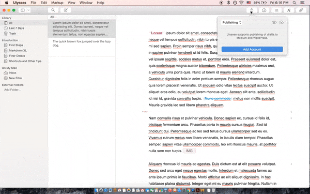Open Shortcuts and Other Tips group
Screen dimensions: 310x194
point(24,61)
